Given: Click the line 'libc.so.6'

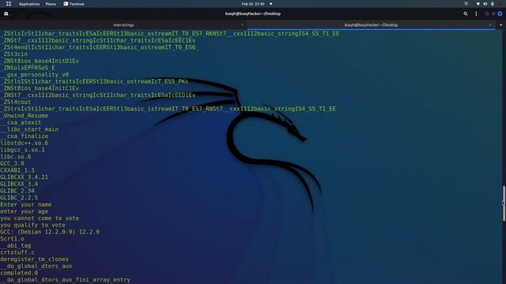Looking at the screenshot, I should point(16,157).
